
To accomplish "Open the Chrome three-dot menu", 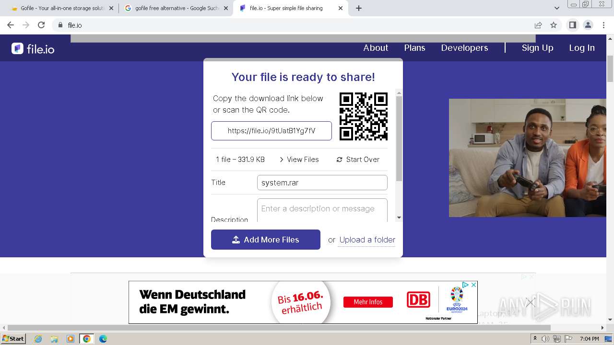I will pos(603,25).
